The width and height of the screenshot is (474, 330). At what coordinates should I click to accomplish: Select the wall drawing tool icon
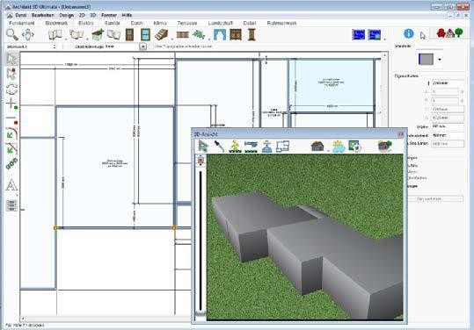(x=55, y=35)
